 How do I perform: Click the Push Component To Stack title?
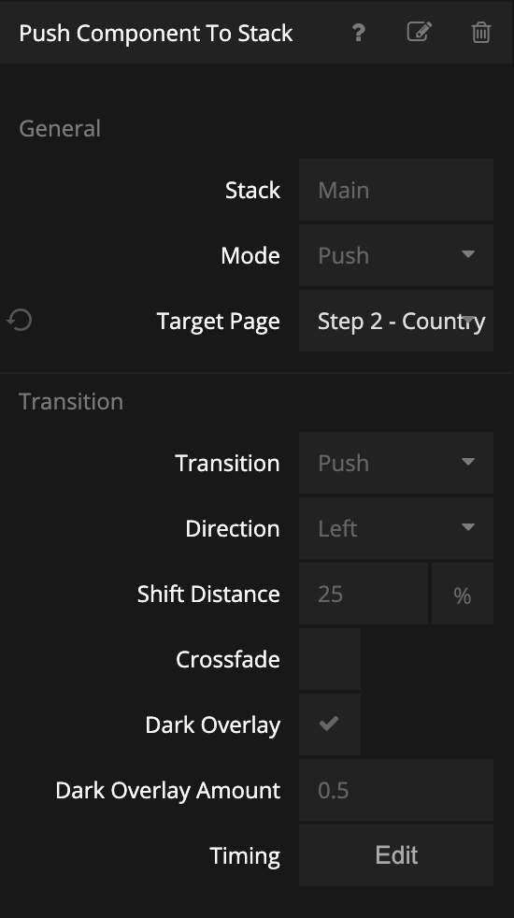click(156, 34)
